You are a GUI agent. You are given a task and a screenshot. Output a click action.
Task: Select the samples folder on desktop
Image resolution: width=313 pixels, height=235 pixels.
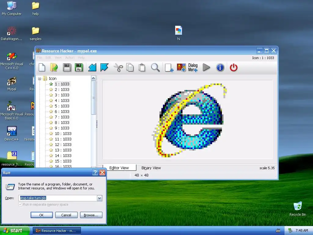click(35, 33)
